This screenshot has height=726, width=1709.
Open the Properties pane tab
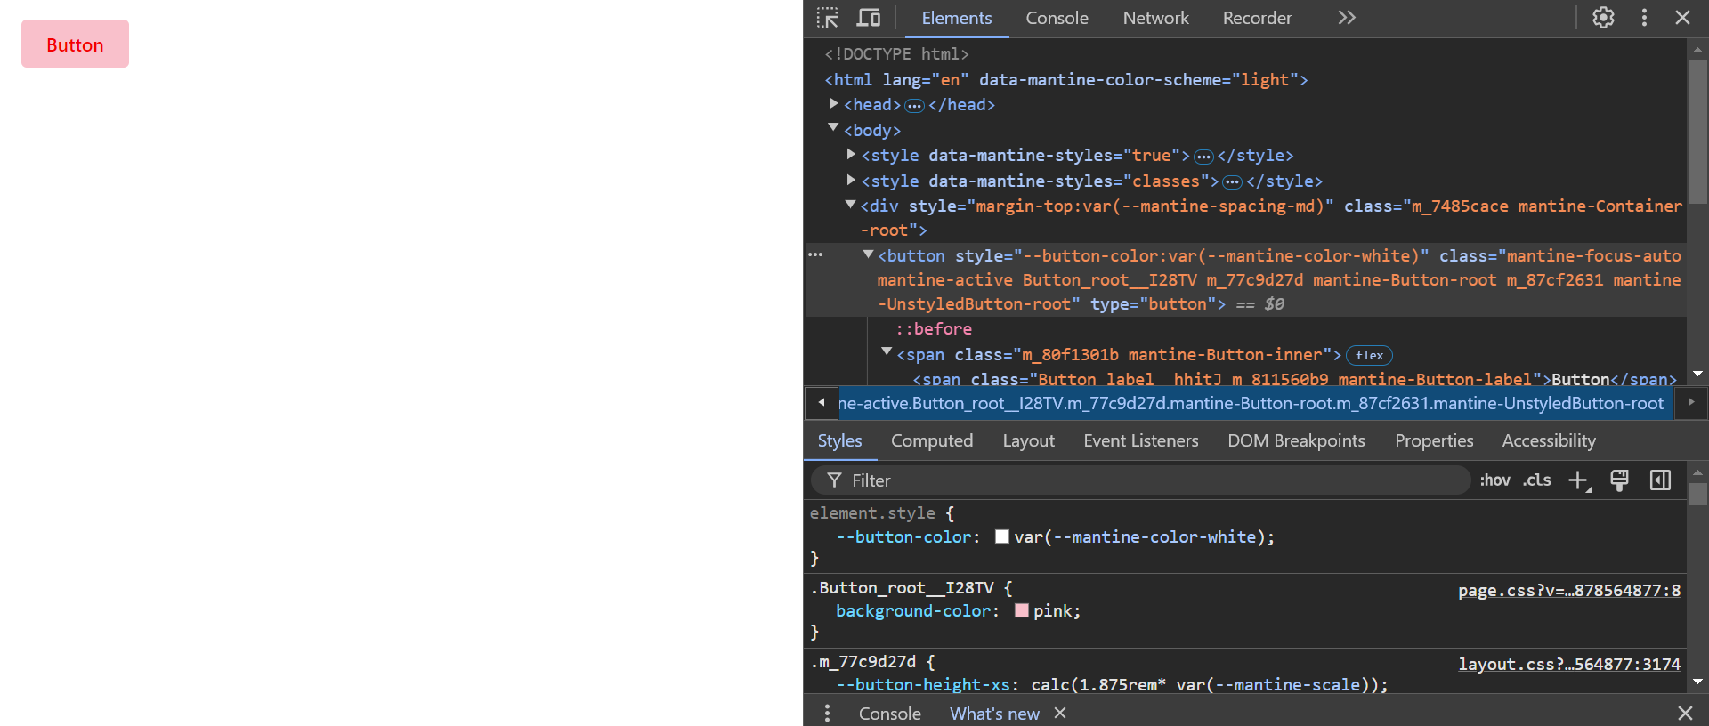pyautogui.click(x=1434, y=440)
